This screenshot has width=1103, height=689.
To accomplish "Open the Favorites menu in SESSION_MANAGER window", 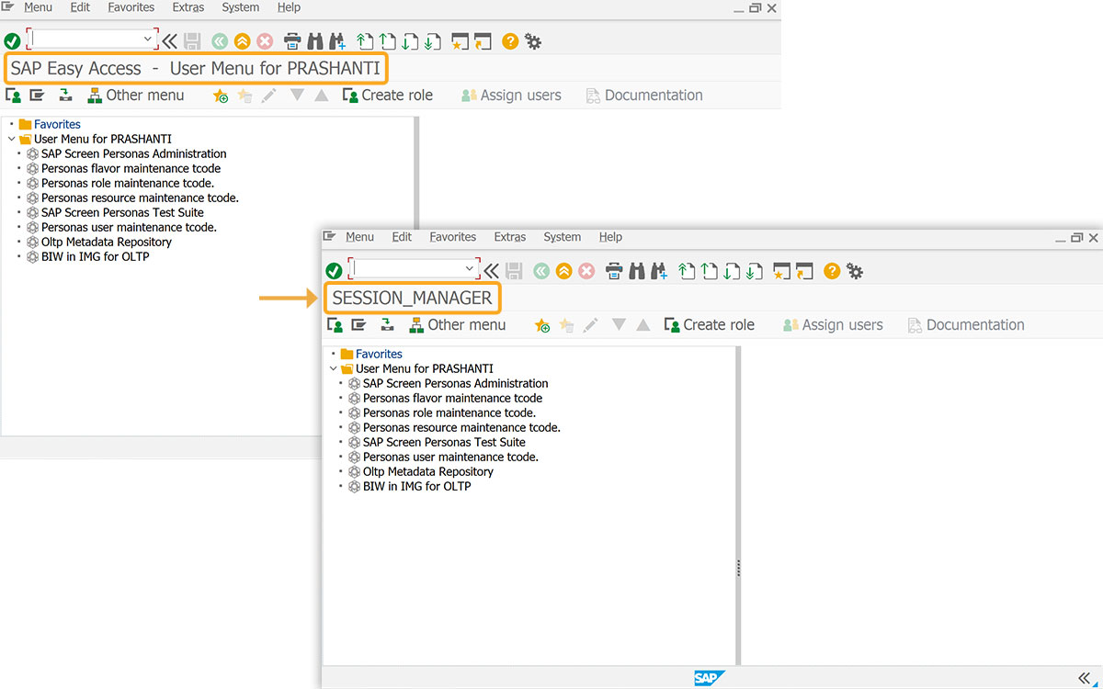I will coord(453,237).
